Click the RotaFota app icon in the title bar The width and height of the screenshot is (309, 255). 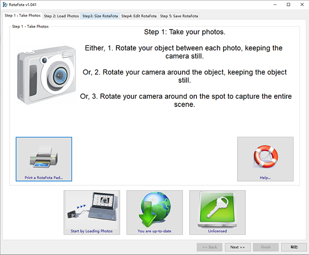tap(5, 4)
